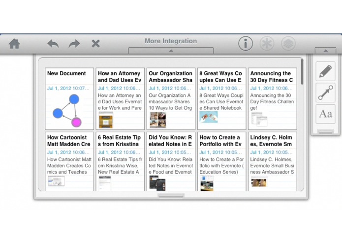The height and width of the screenshot is (243, 342).
Task: Select the connector line tool
Action: point(325,92)
